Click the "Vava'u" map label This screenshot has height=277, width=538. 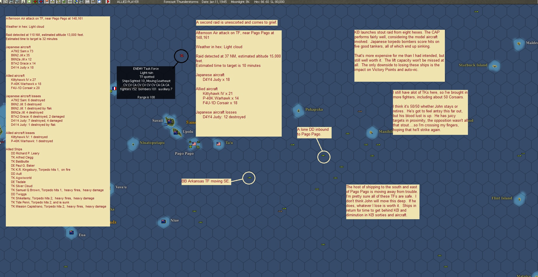(121, 187)
